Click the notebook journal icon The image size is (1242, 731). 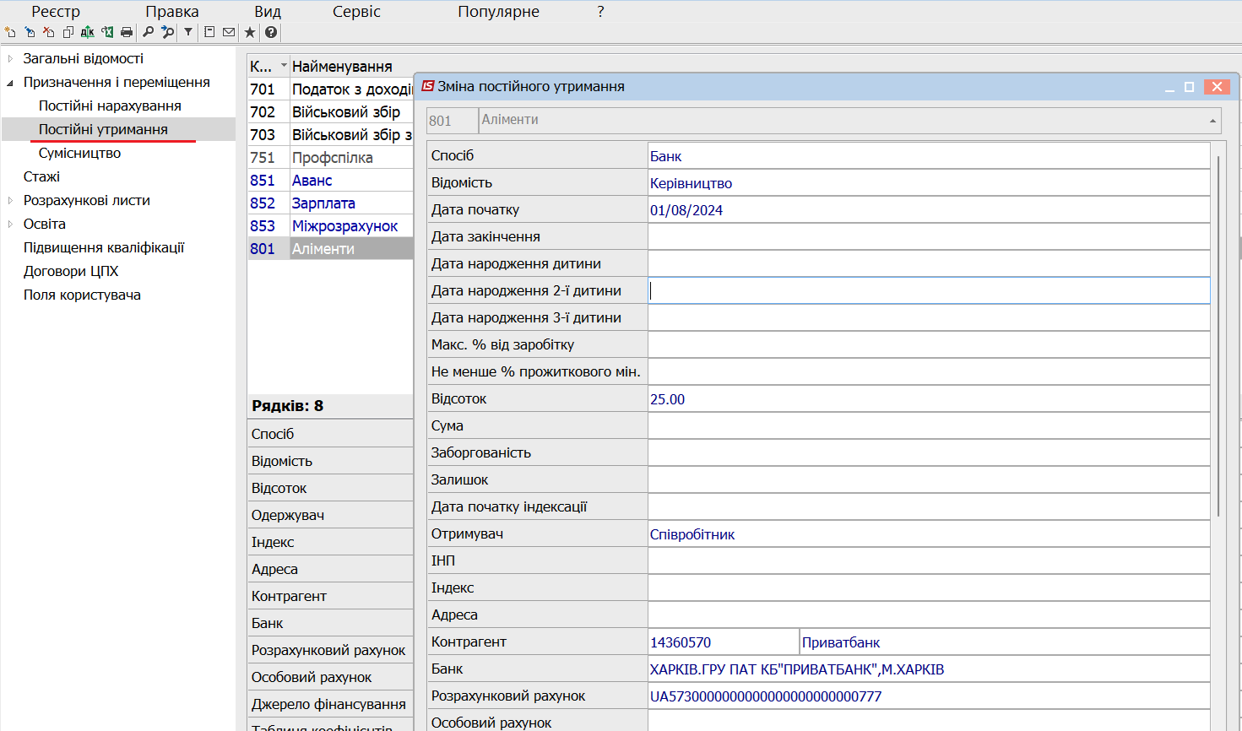(x=209, y=32)
